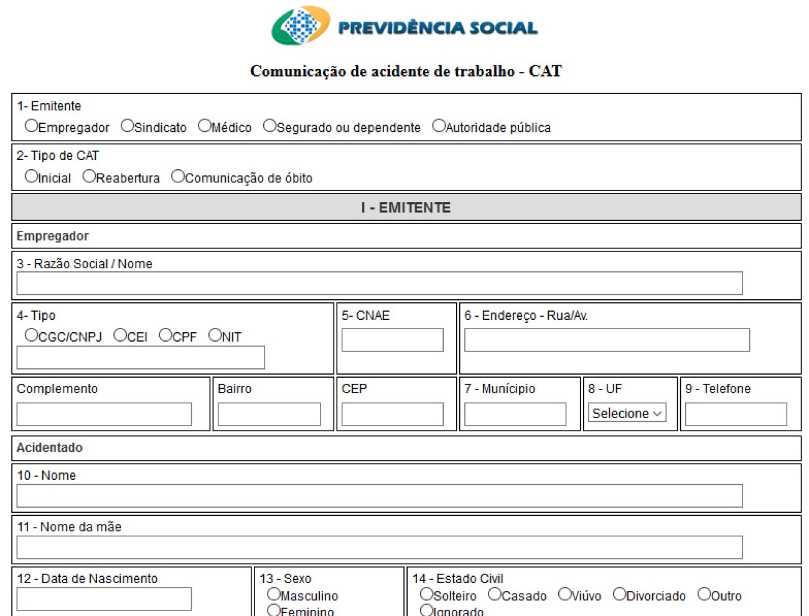Choose Sindicato radio option
The height and width of the screenshot is (616, 809).
tap(127, 126)
